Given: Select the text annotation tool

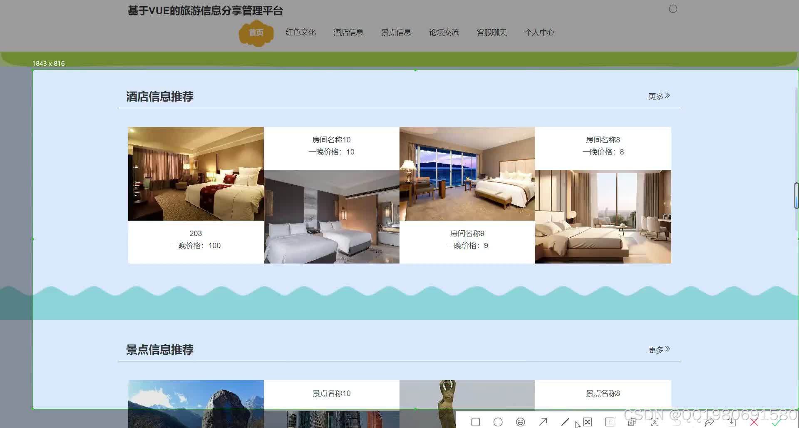Looking at the screenshot, I should 610,422.
